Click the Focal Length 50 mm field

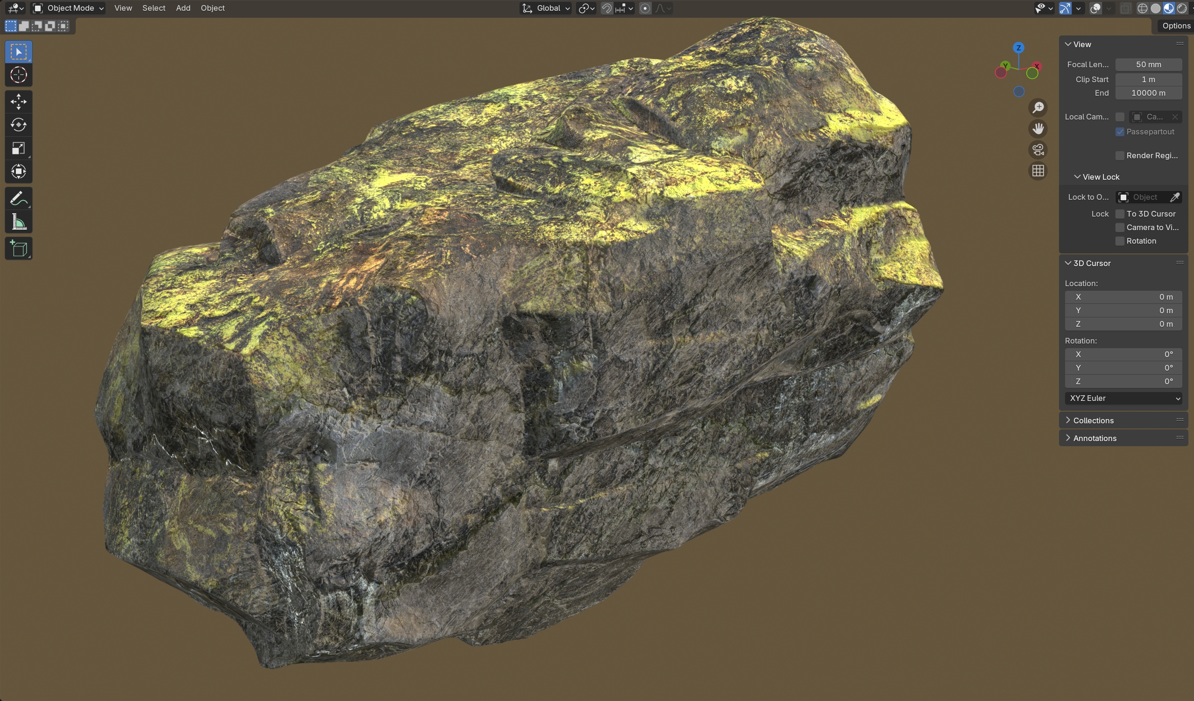pos(1148,64)
